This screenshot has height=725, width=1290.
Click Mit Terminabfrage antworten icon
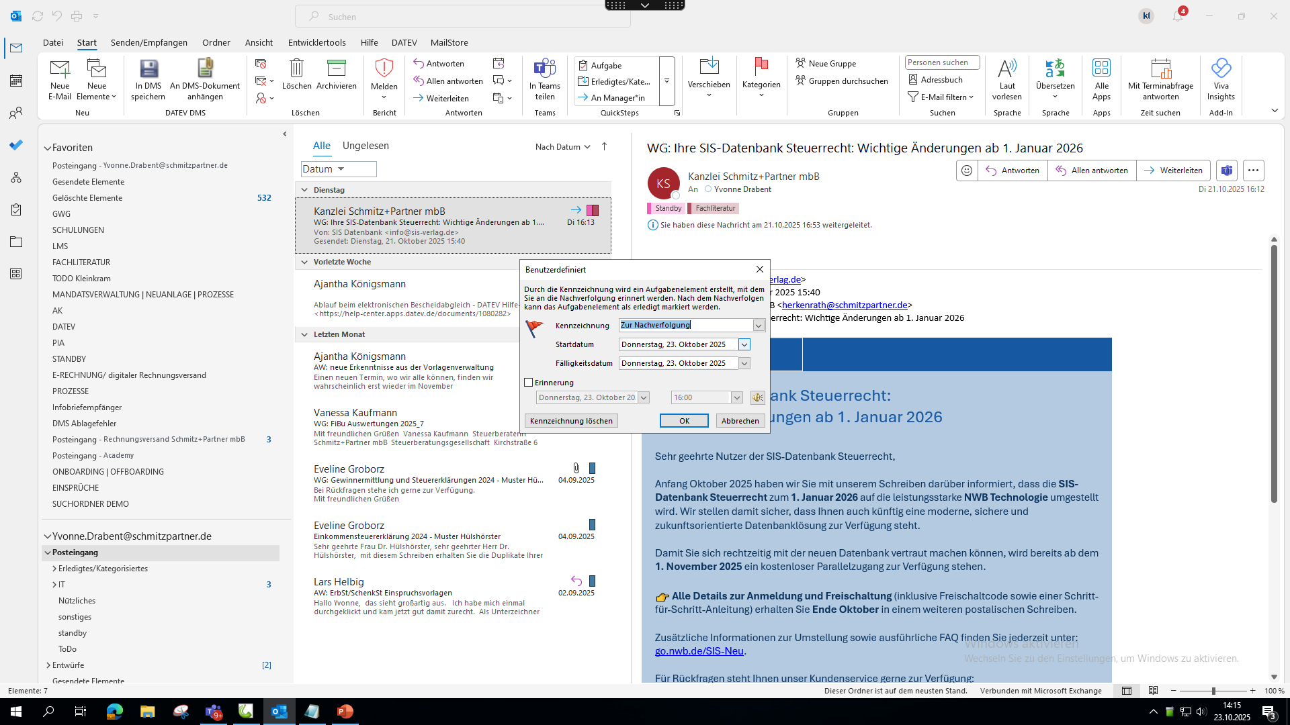[x=1160, y=68]
